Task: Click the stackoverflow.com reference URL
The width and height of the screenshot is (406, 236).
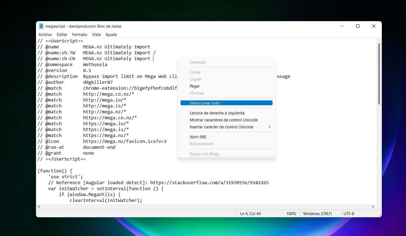Action: coord(210,183)
